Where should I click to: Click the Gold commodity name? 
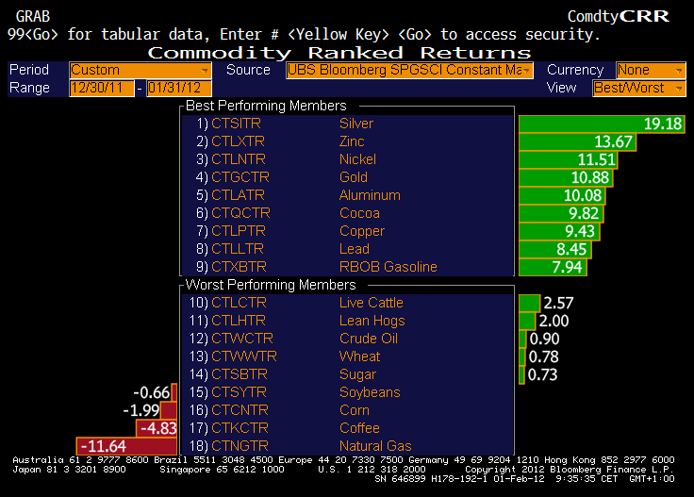(354, 177)
